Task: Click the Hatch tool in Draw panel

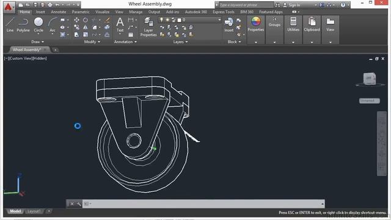Action: point(62,35)
